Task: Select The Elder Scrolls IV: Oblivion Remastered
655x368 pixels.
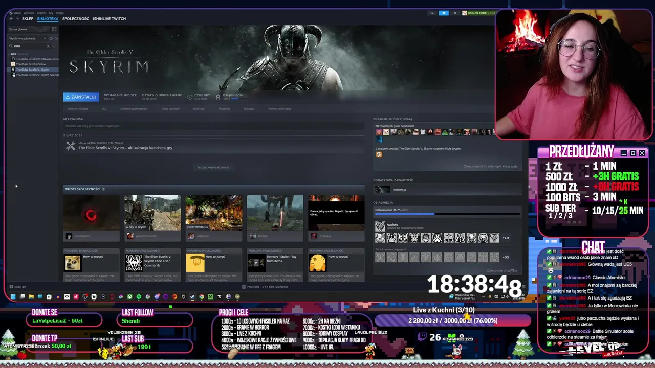Action: point(34,59)
